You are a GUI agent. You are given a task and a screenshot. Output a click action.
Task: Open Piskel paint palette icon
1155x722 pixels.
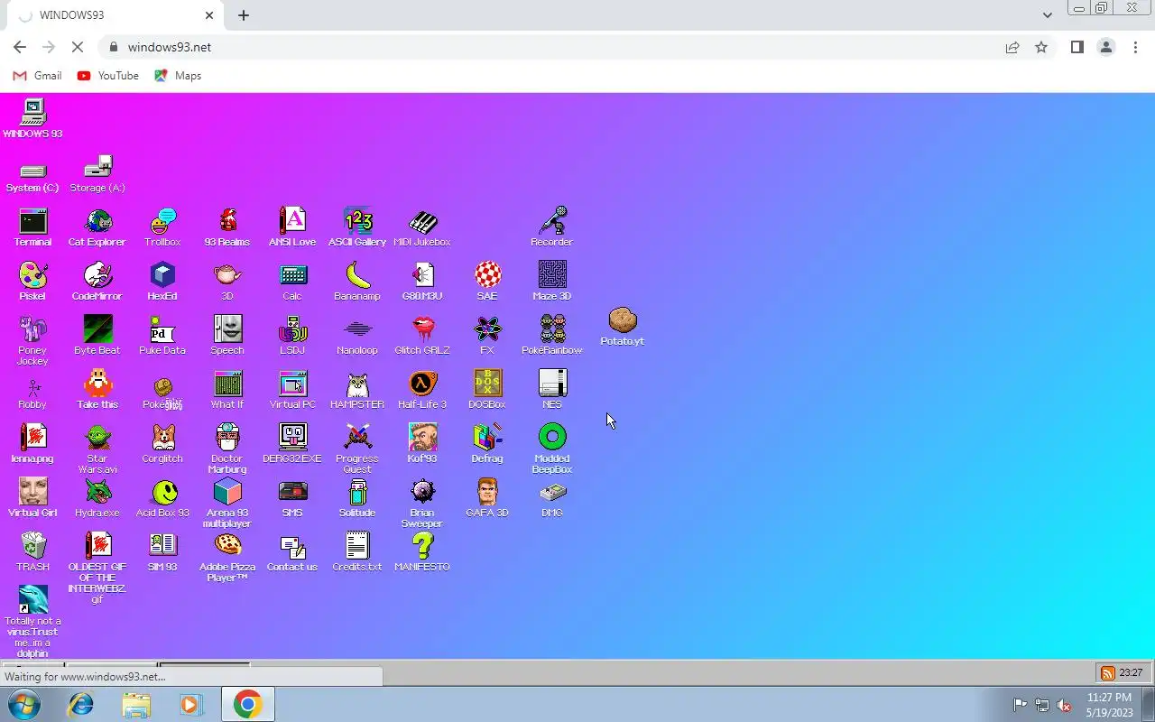point(32,281)
